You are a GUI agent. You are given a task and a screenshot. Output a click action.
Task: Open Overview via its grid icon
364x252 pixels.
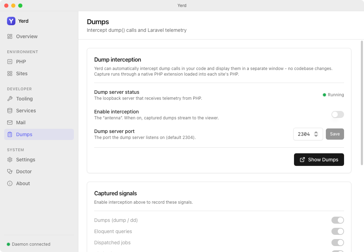[x=10, y=36]
